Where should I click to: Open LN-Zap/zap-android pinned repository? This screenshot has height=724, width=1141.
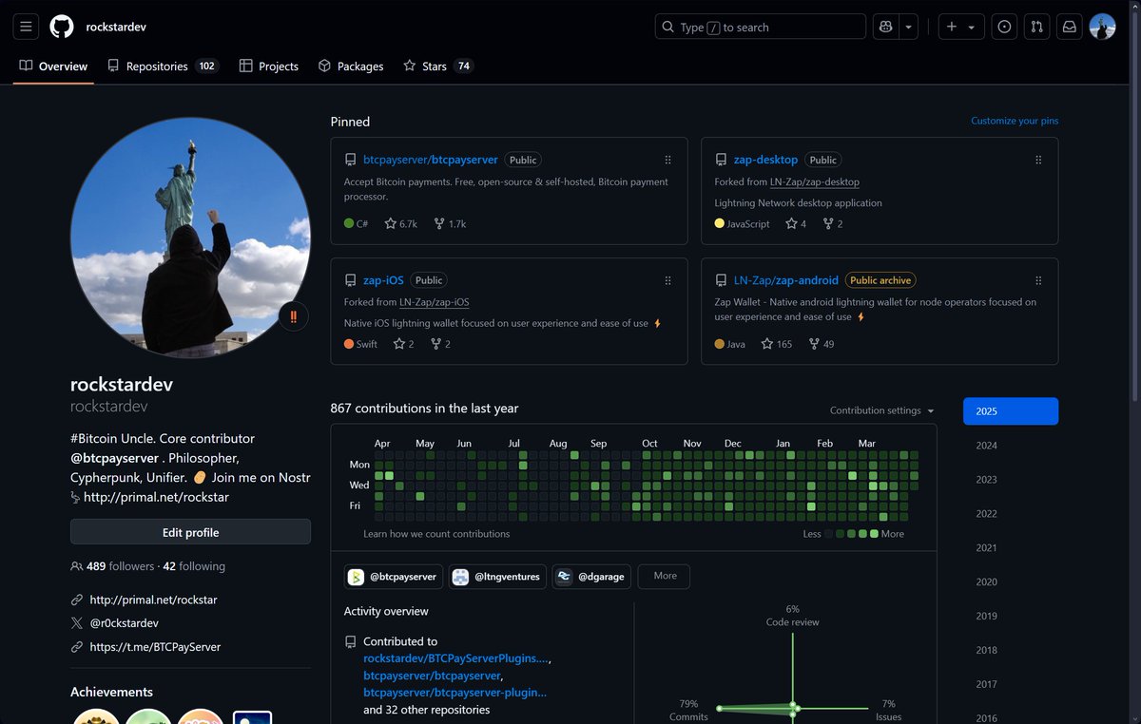(x=786, y=280)
